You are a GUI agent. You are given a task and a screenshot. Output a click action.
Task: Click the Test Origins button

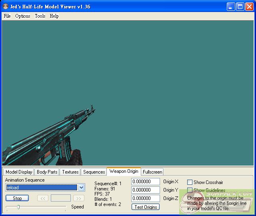pos(146,207)
